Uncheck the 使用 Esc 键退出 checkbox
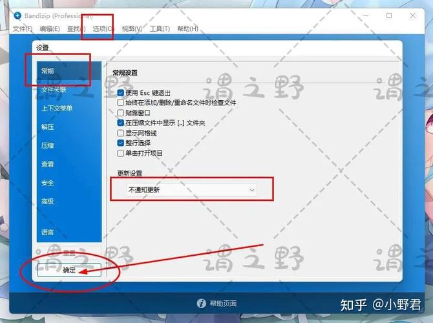 pos(120,93)
